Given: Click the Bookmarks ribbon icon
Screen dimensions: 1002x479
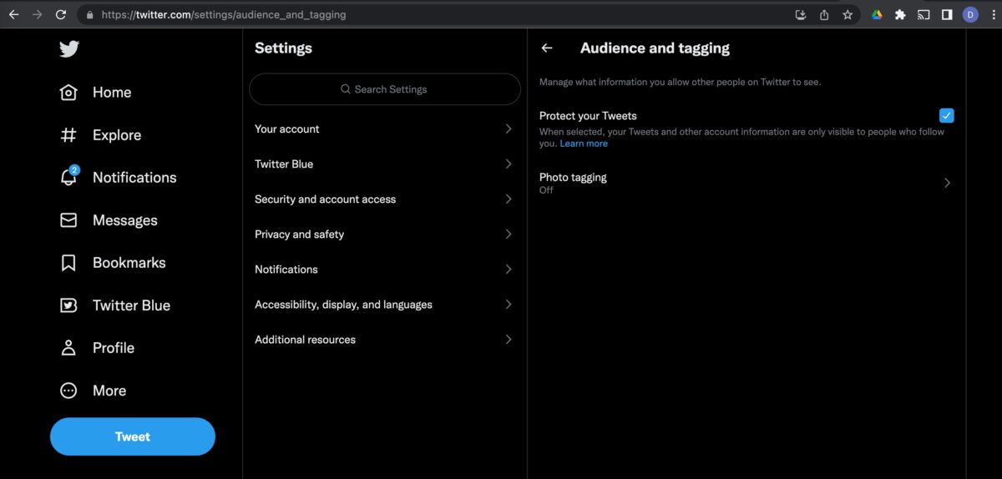Looking at the screenshot, I should pos(68,263).
